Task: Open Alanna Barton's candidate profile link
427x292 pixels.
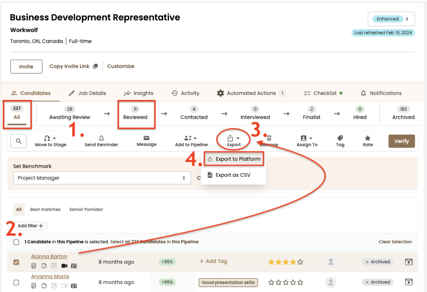Action: (x=49, y=256)
